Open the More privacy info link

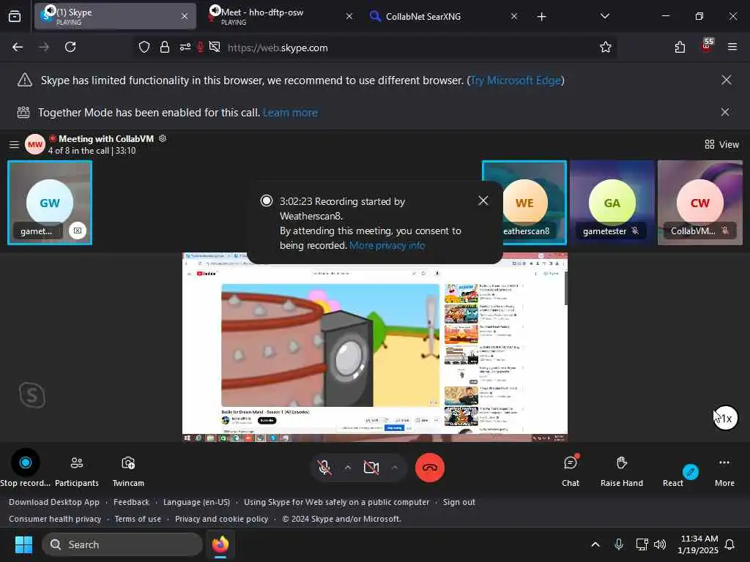click(x=387, y=245)
